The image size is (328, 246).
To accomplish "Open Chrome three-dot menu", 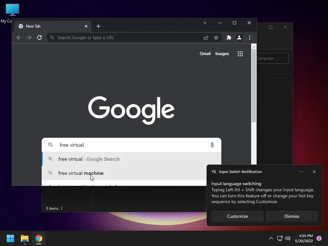I will coord(250,37).
